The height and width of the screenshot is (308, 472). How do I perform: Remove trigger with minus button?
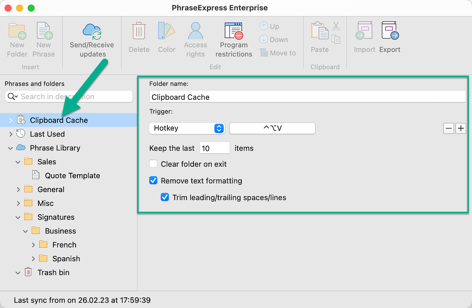tap(449, 128)
